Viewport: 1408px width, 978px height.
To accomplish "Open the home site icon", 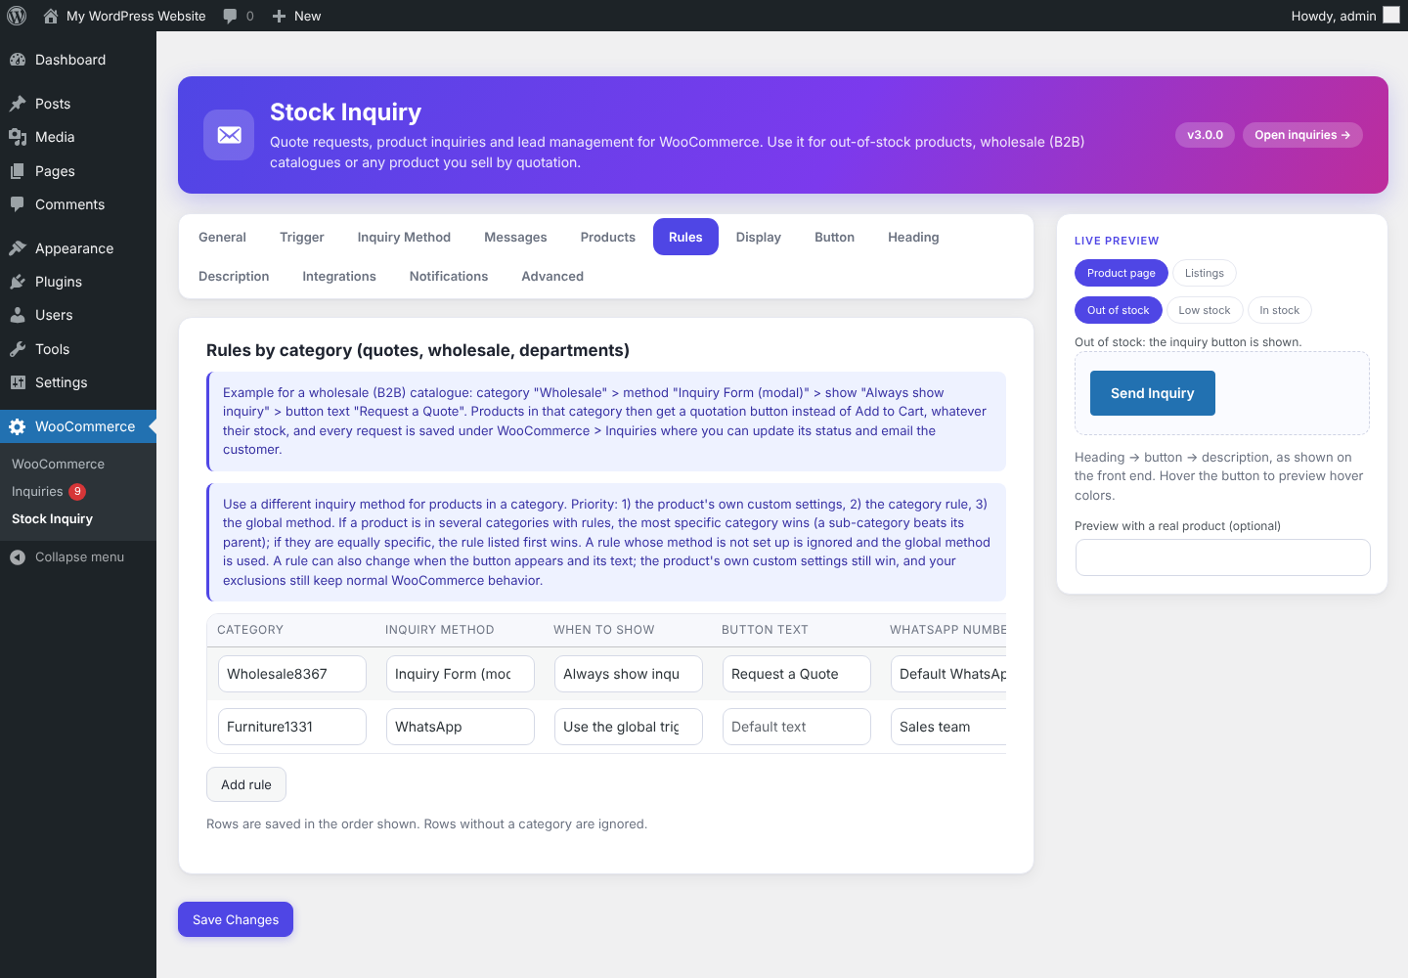I will point(51,16).
